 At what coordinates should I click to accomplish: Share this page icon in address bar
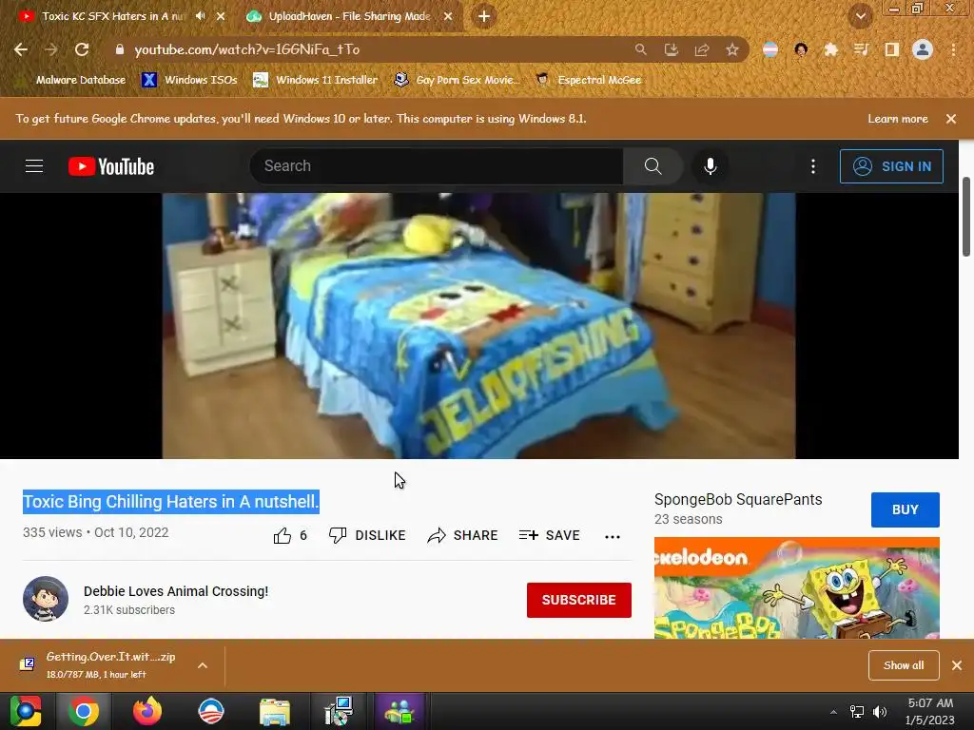pos(702,49)
